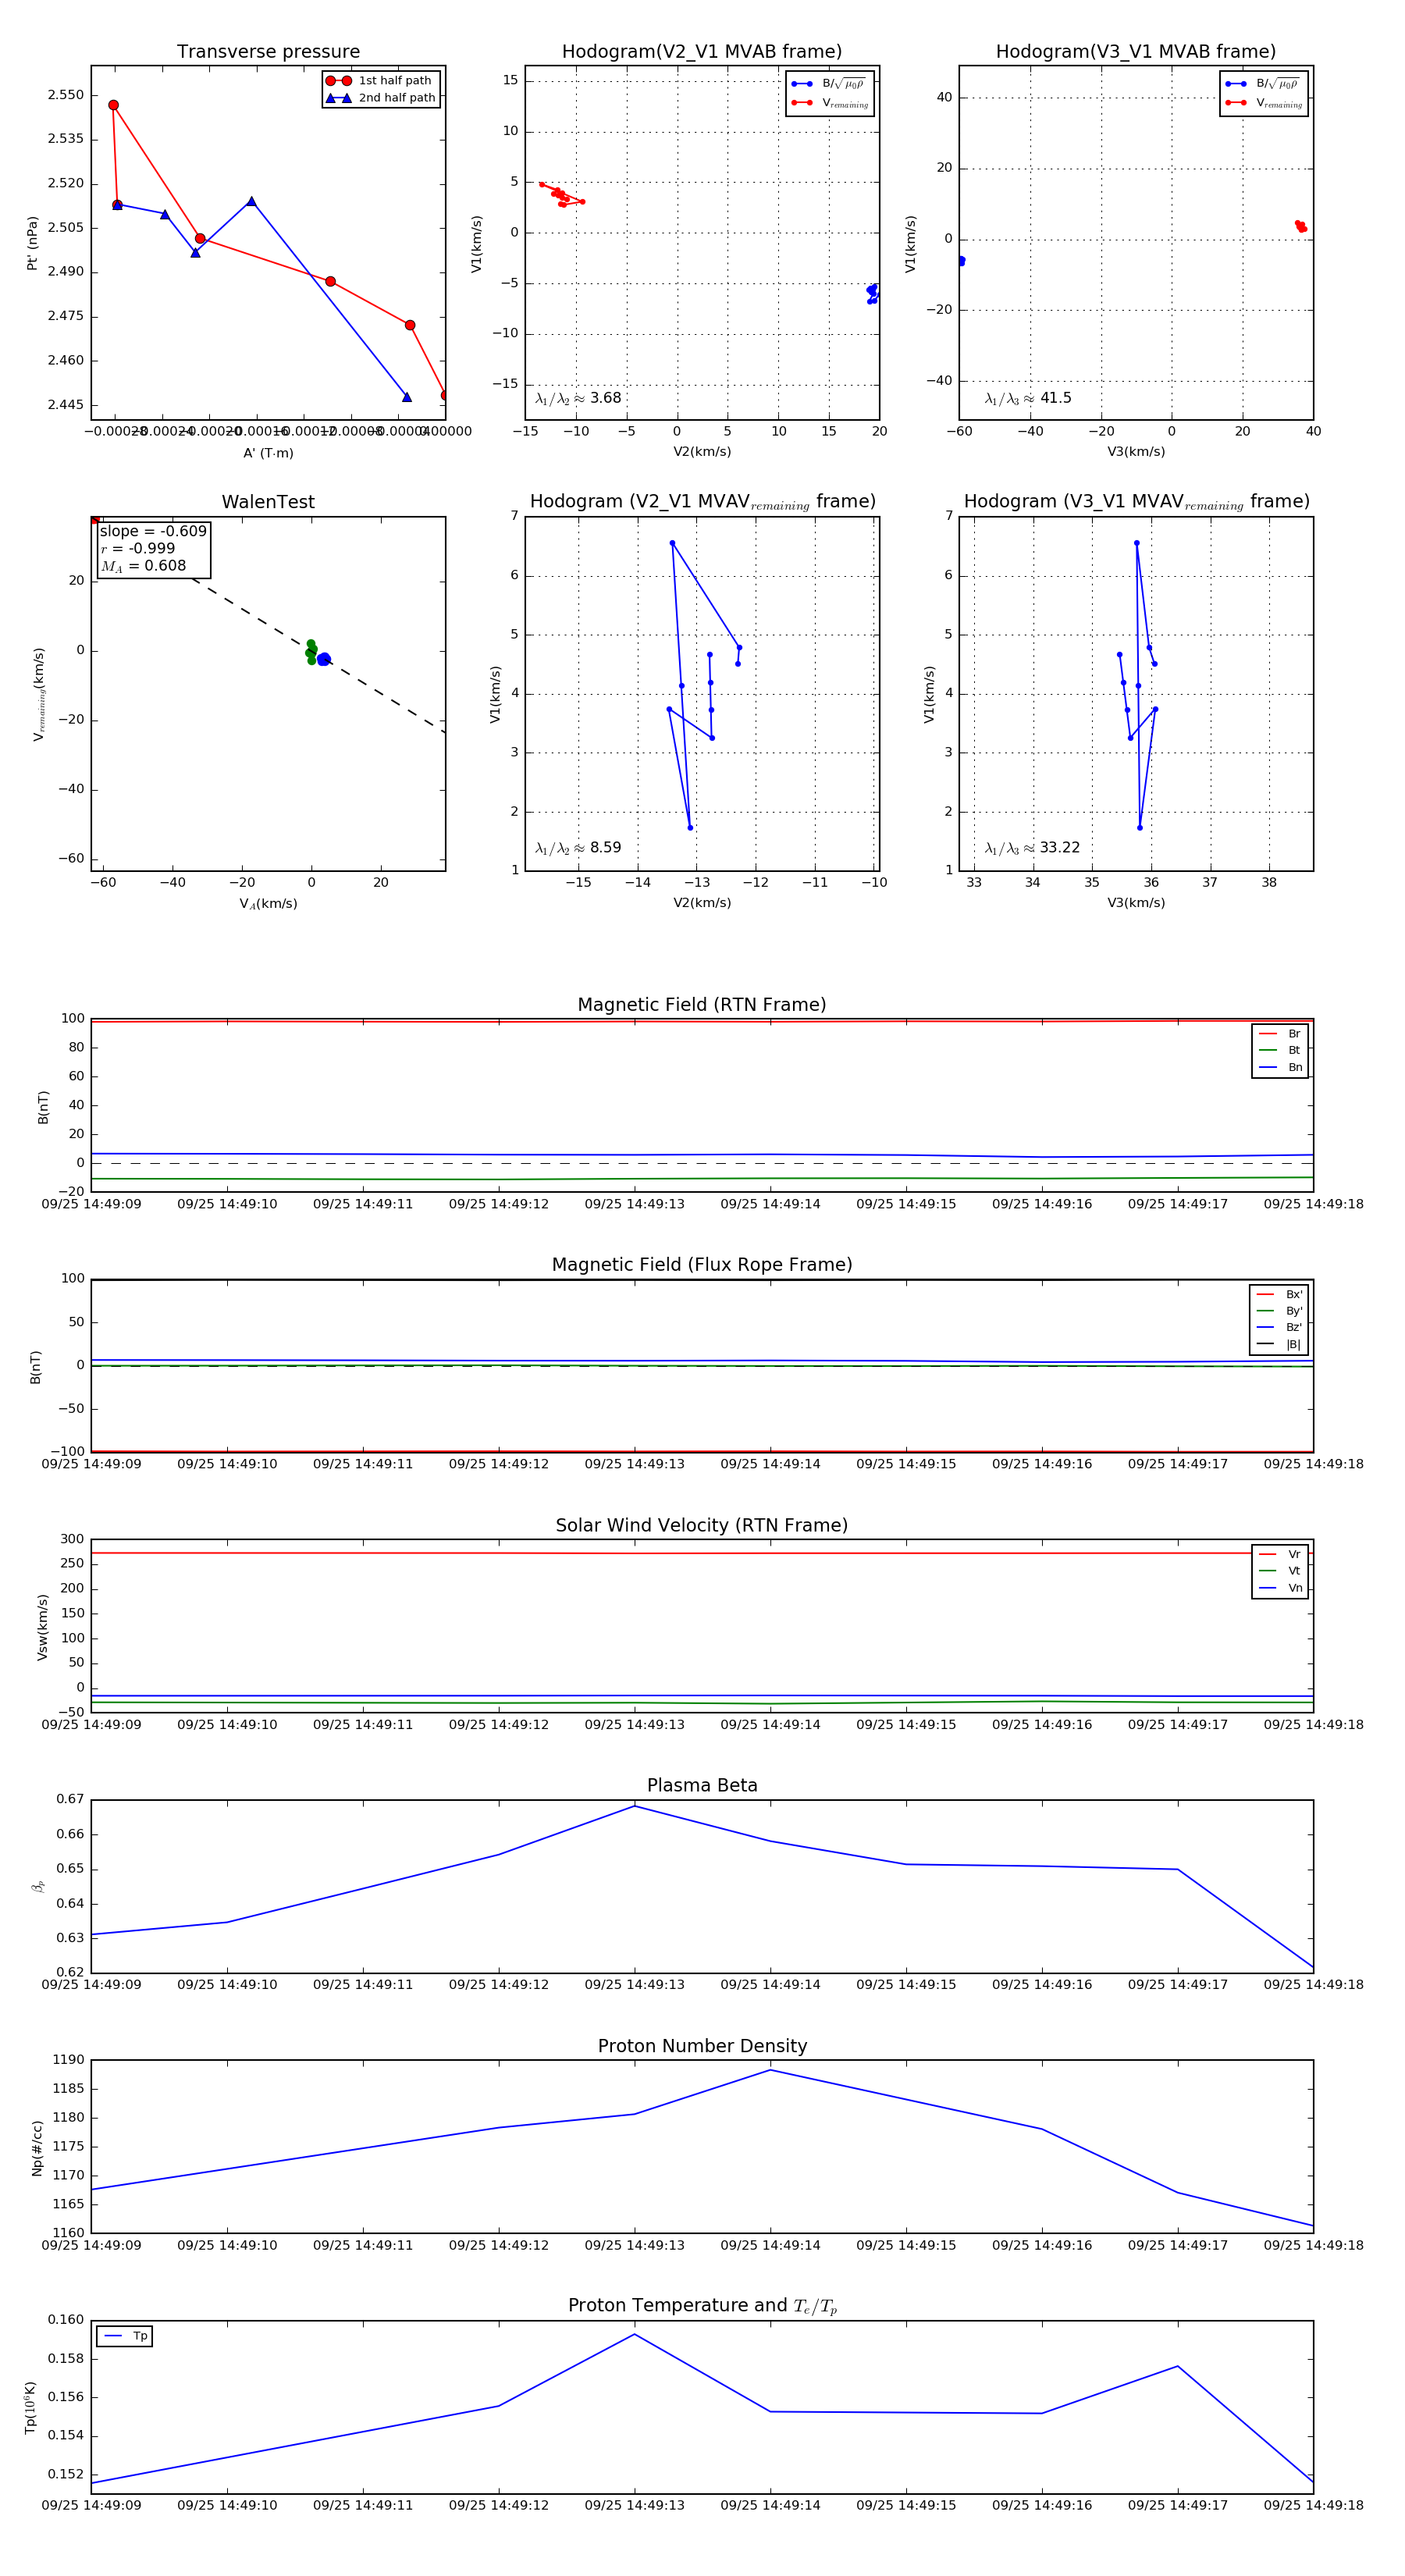The width and height of the screenshot is (1405, 2576).
Task: Select the "By'" legend entry
Action: [1280, 1311]
